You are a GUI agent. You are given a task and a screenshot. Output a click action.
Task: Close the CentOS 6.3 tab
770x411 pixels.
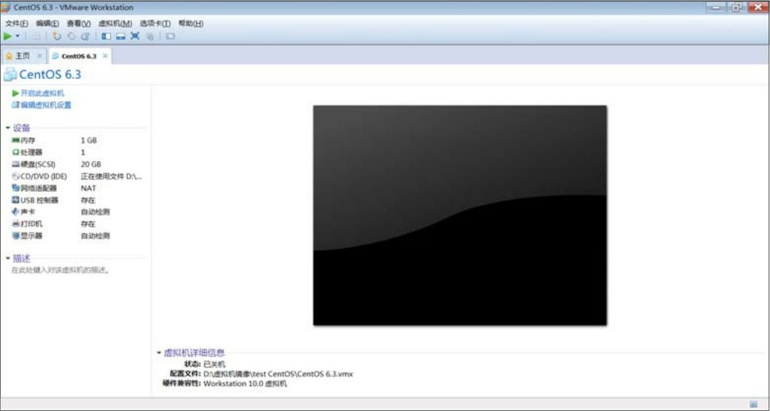[x=105, y=56]
